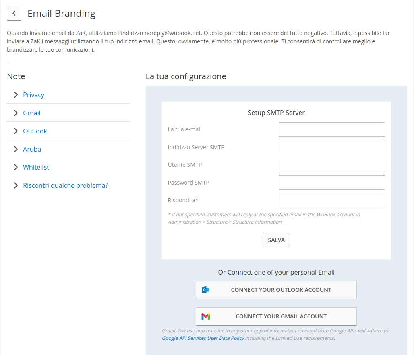Focus the Indirizzo Server SMTP field
414x355 pixels.
point(331,147)
